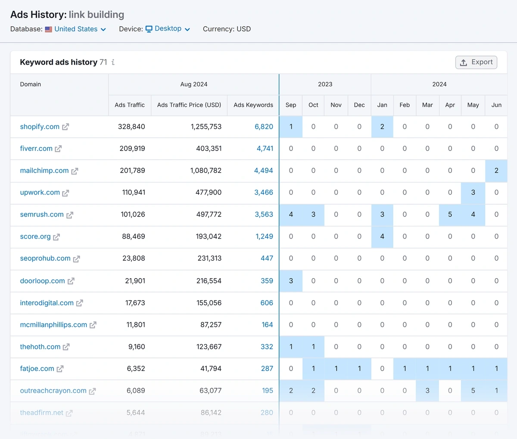The image size is (517, 439).
Task: Click semrush.com ads traffic value 101,026
Action: click(x=133, y=214)
